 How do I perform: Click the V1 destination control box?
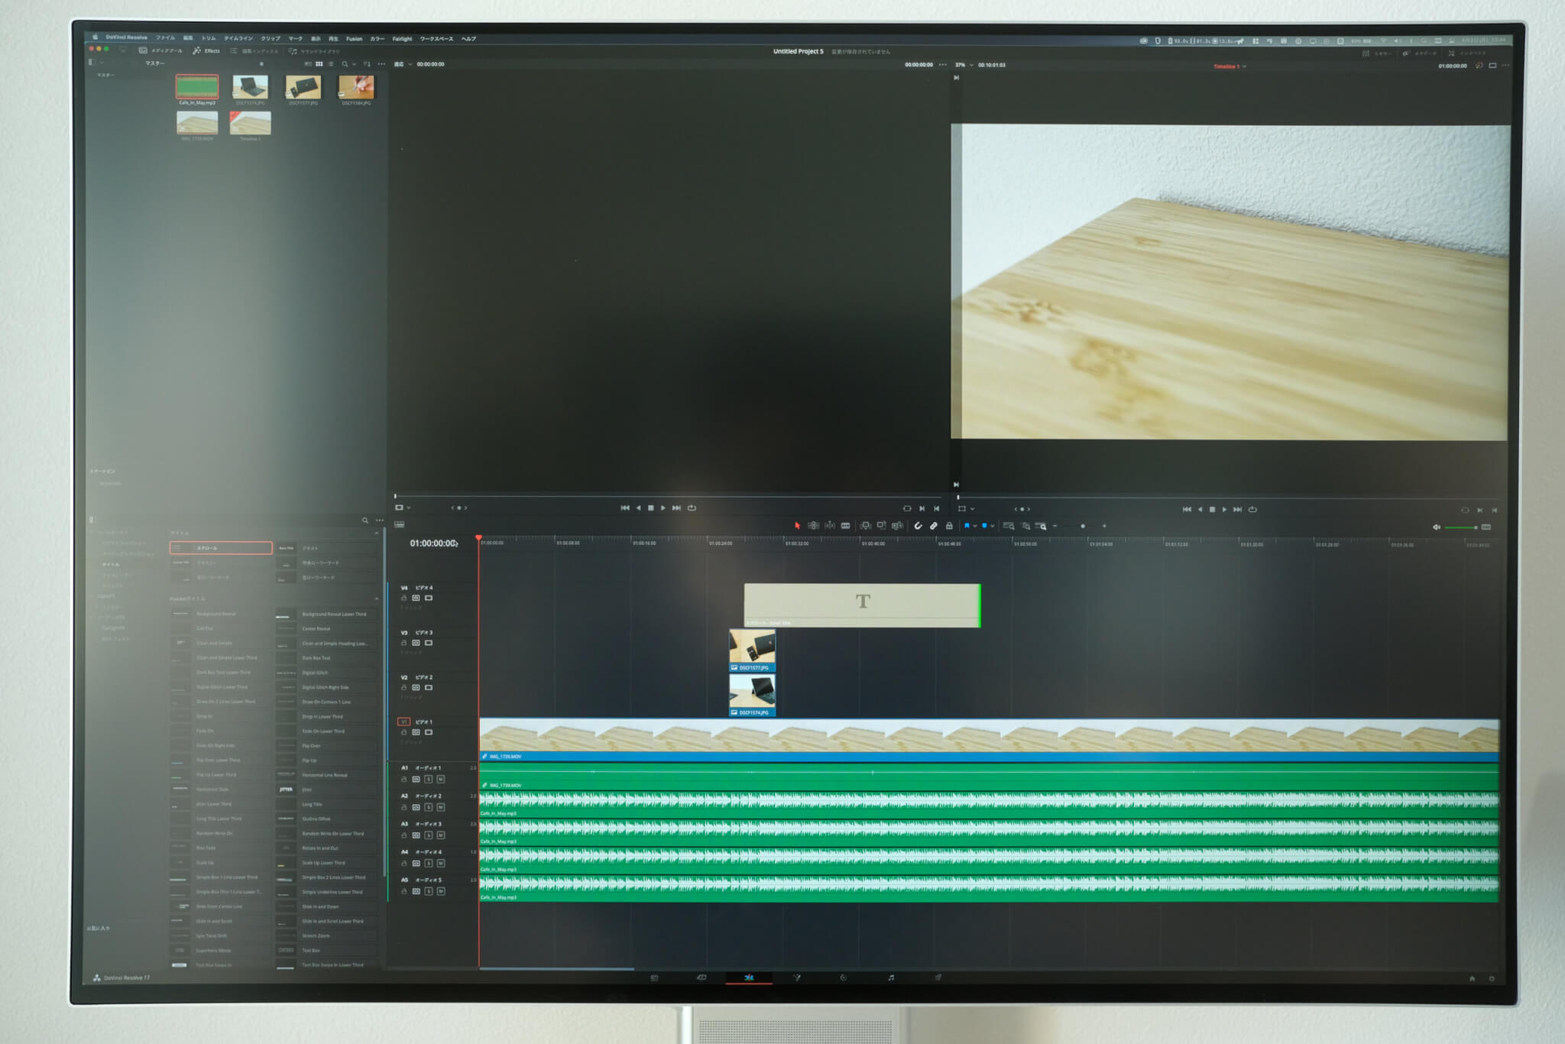click(404, 721)
